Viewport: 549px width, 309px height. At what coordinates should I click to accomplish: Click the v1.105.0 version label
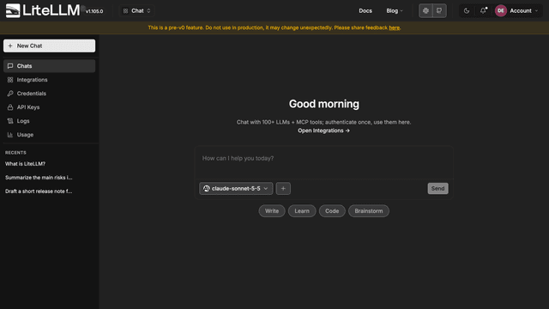(94, 11)
